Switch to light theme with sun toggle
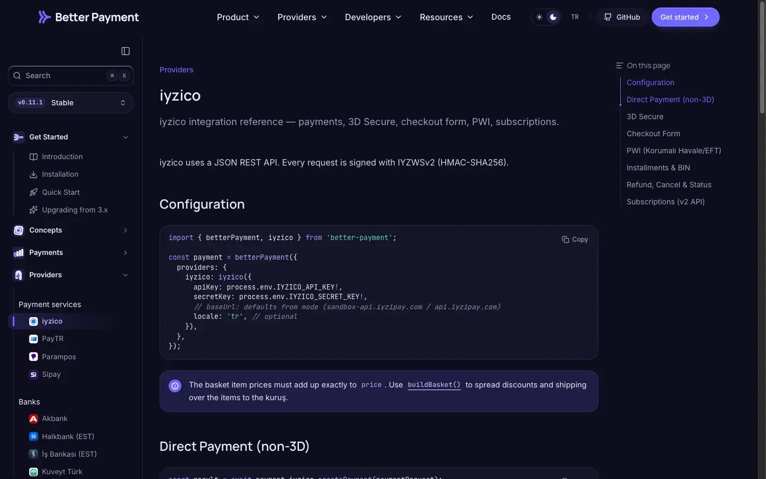Screen dimensions: 766x479 (539, 17)
